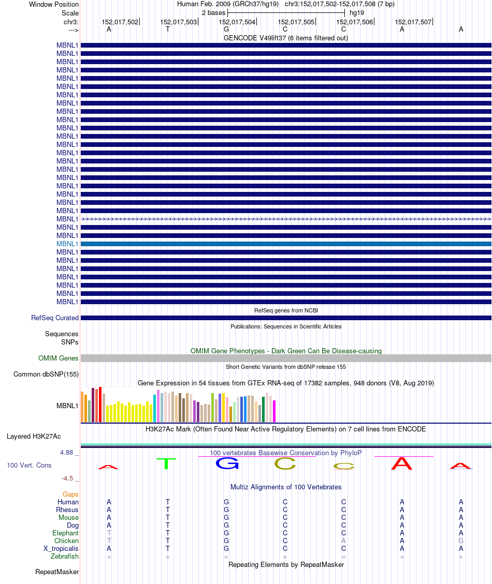
Task: Click the teal H3K27Ac signal band
Action: 286,445
